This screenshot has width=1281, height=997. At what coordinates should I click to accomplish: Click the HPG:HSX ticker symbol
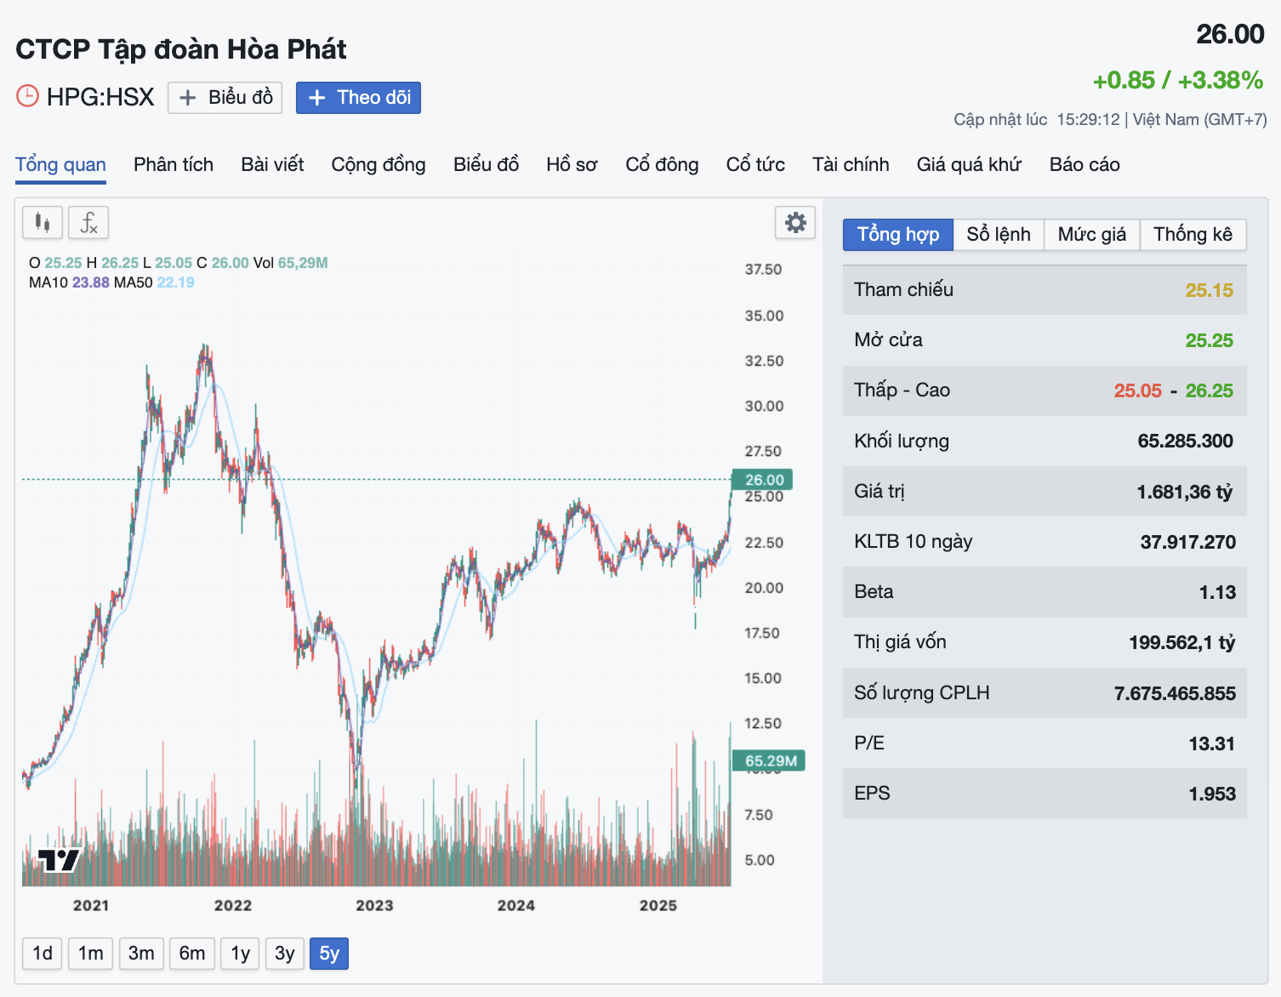click(100, 97)
